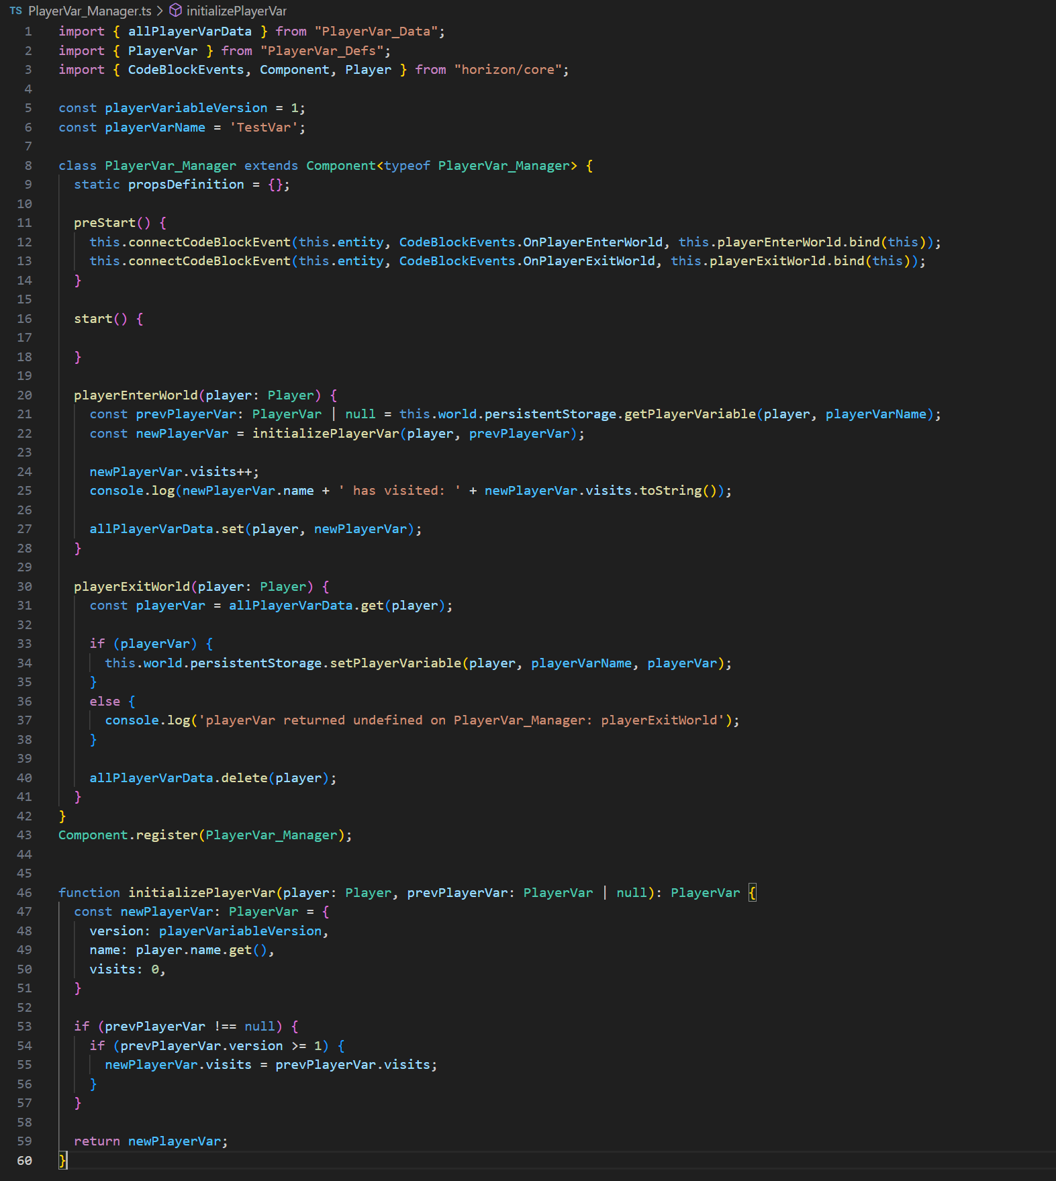The width and height of the screenshot is (1056, 1181).
Task: Click the 'TestVar' string literal
Action: tap(264, 128)
